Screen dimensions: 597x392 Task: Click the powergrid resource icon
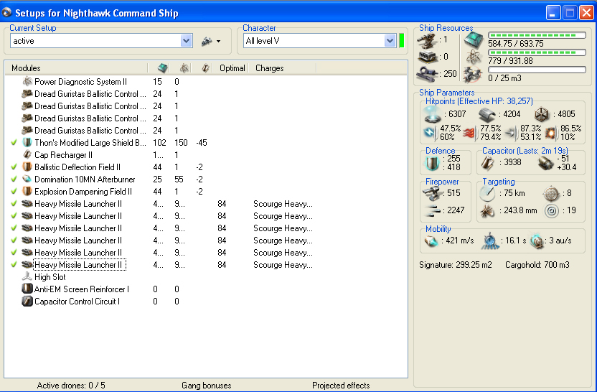point(474,57)
